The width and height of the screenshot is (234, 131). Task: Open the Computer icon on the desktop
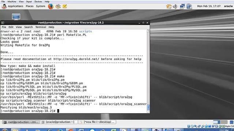coord(16,17)
